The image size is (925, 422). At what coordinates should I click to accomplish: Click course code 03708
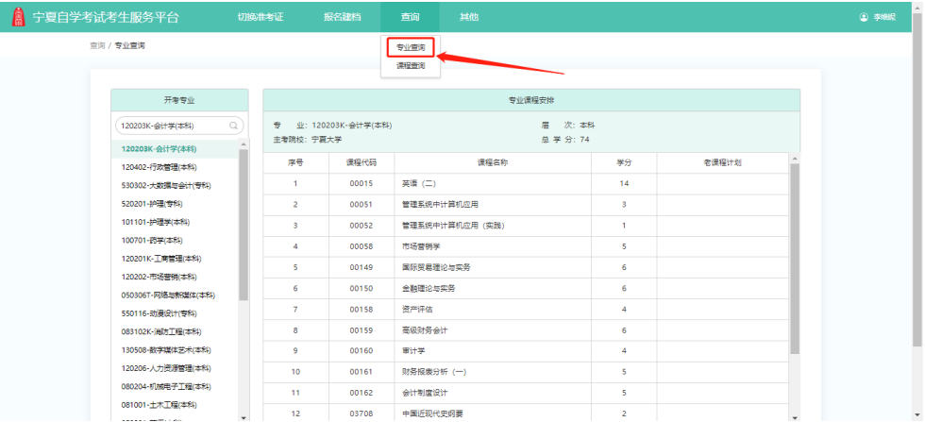[x=361, y=414]
